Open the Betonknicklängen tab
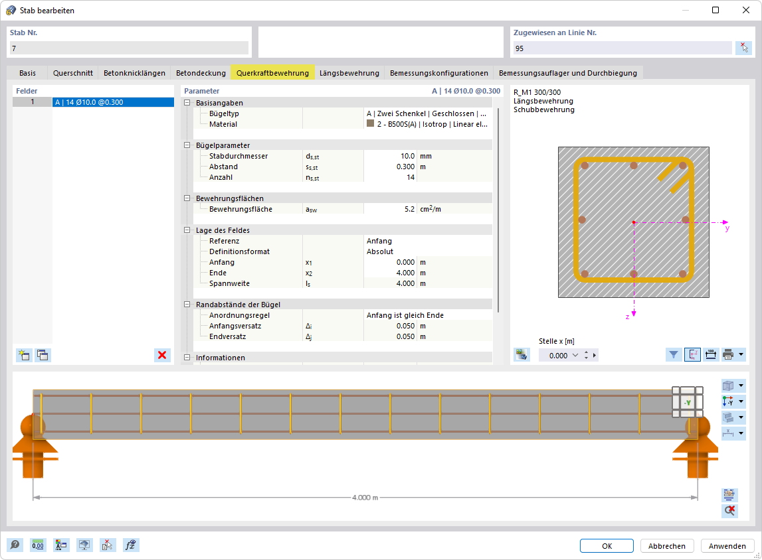The height and width of the screenshot is (560, 762). click(135, 73)
